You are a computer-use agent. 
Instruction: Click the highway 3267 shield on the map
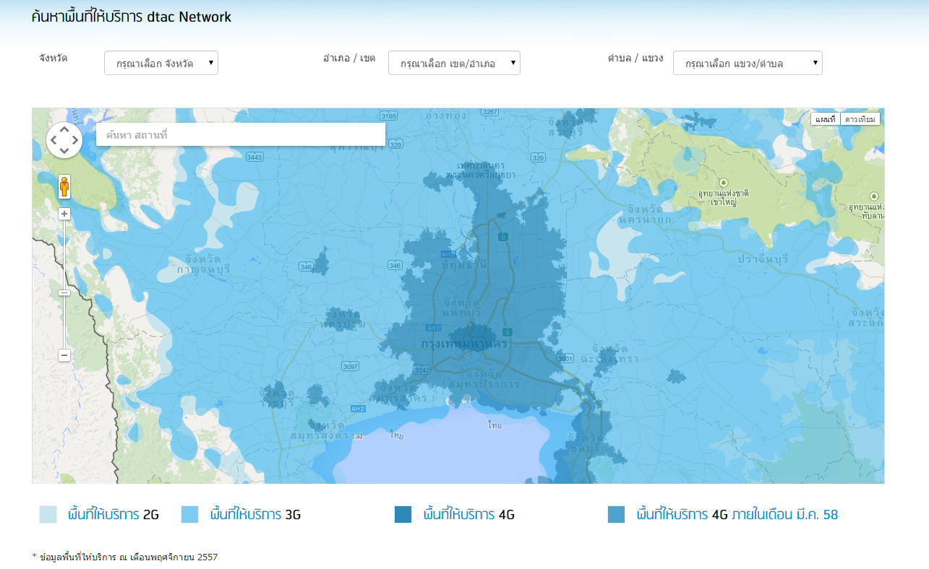490,112
